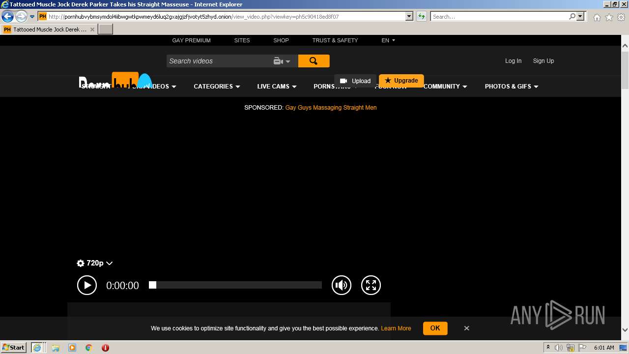Expand the LIVE CAMS navigation menu
The height and width of the screenshot is (354, 629).
coord(277,87)
